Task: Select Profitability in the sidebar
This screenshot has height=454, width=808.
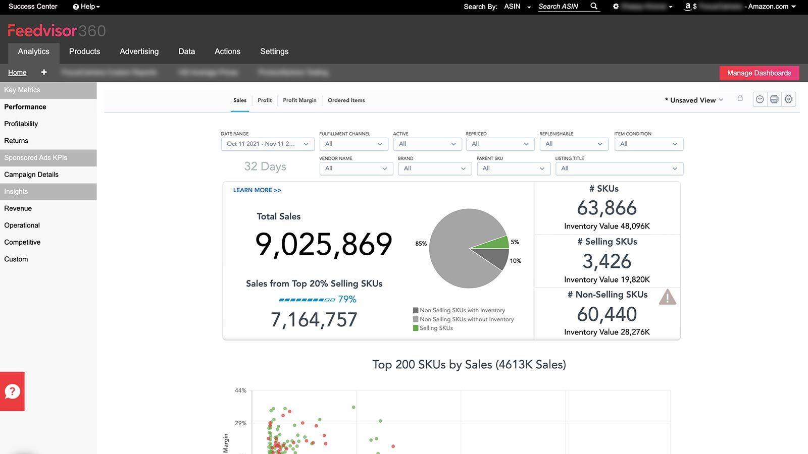Action: point(21,124)
